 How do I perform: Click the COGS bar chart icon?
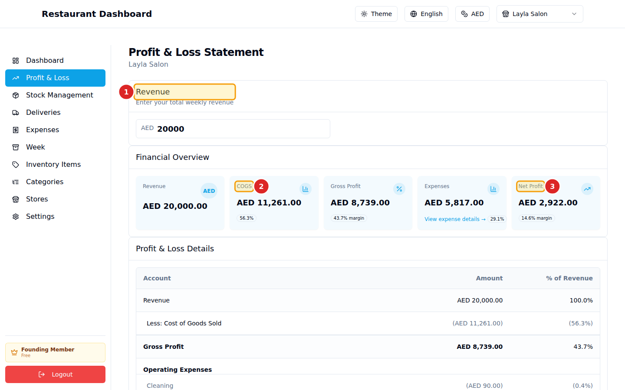pyautogui.click(x=305, y=189)
